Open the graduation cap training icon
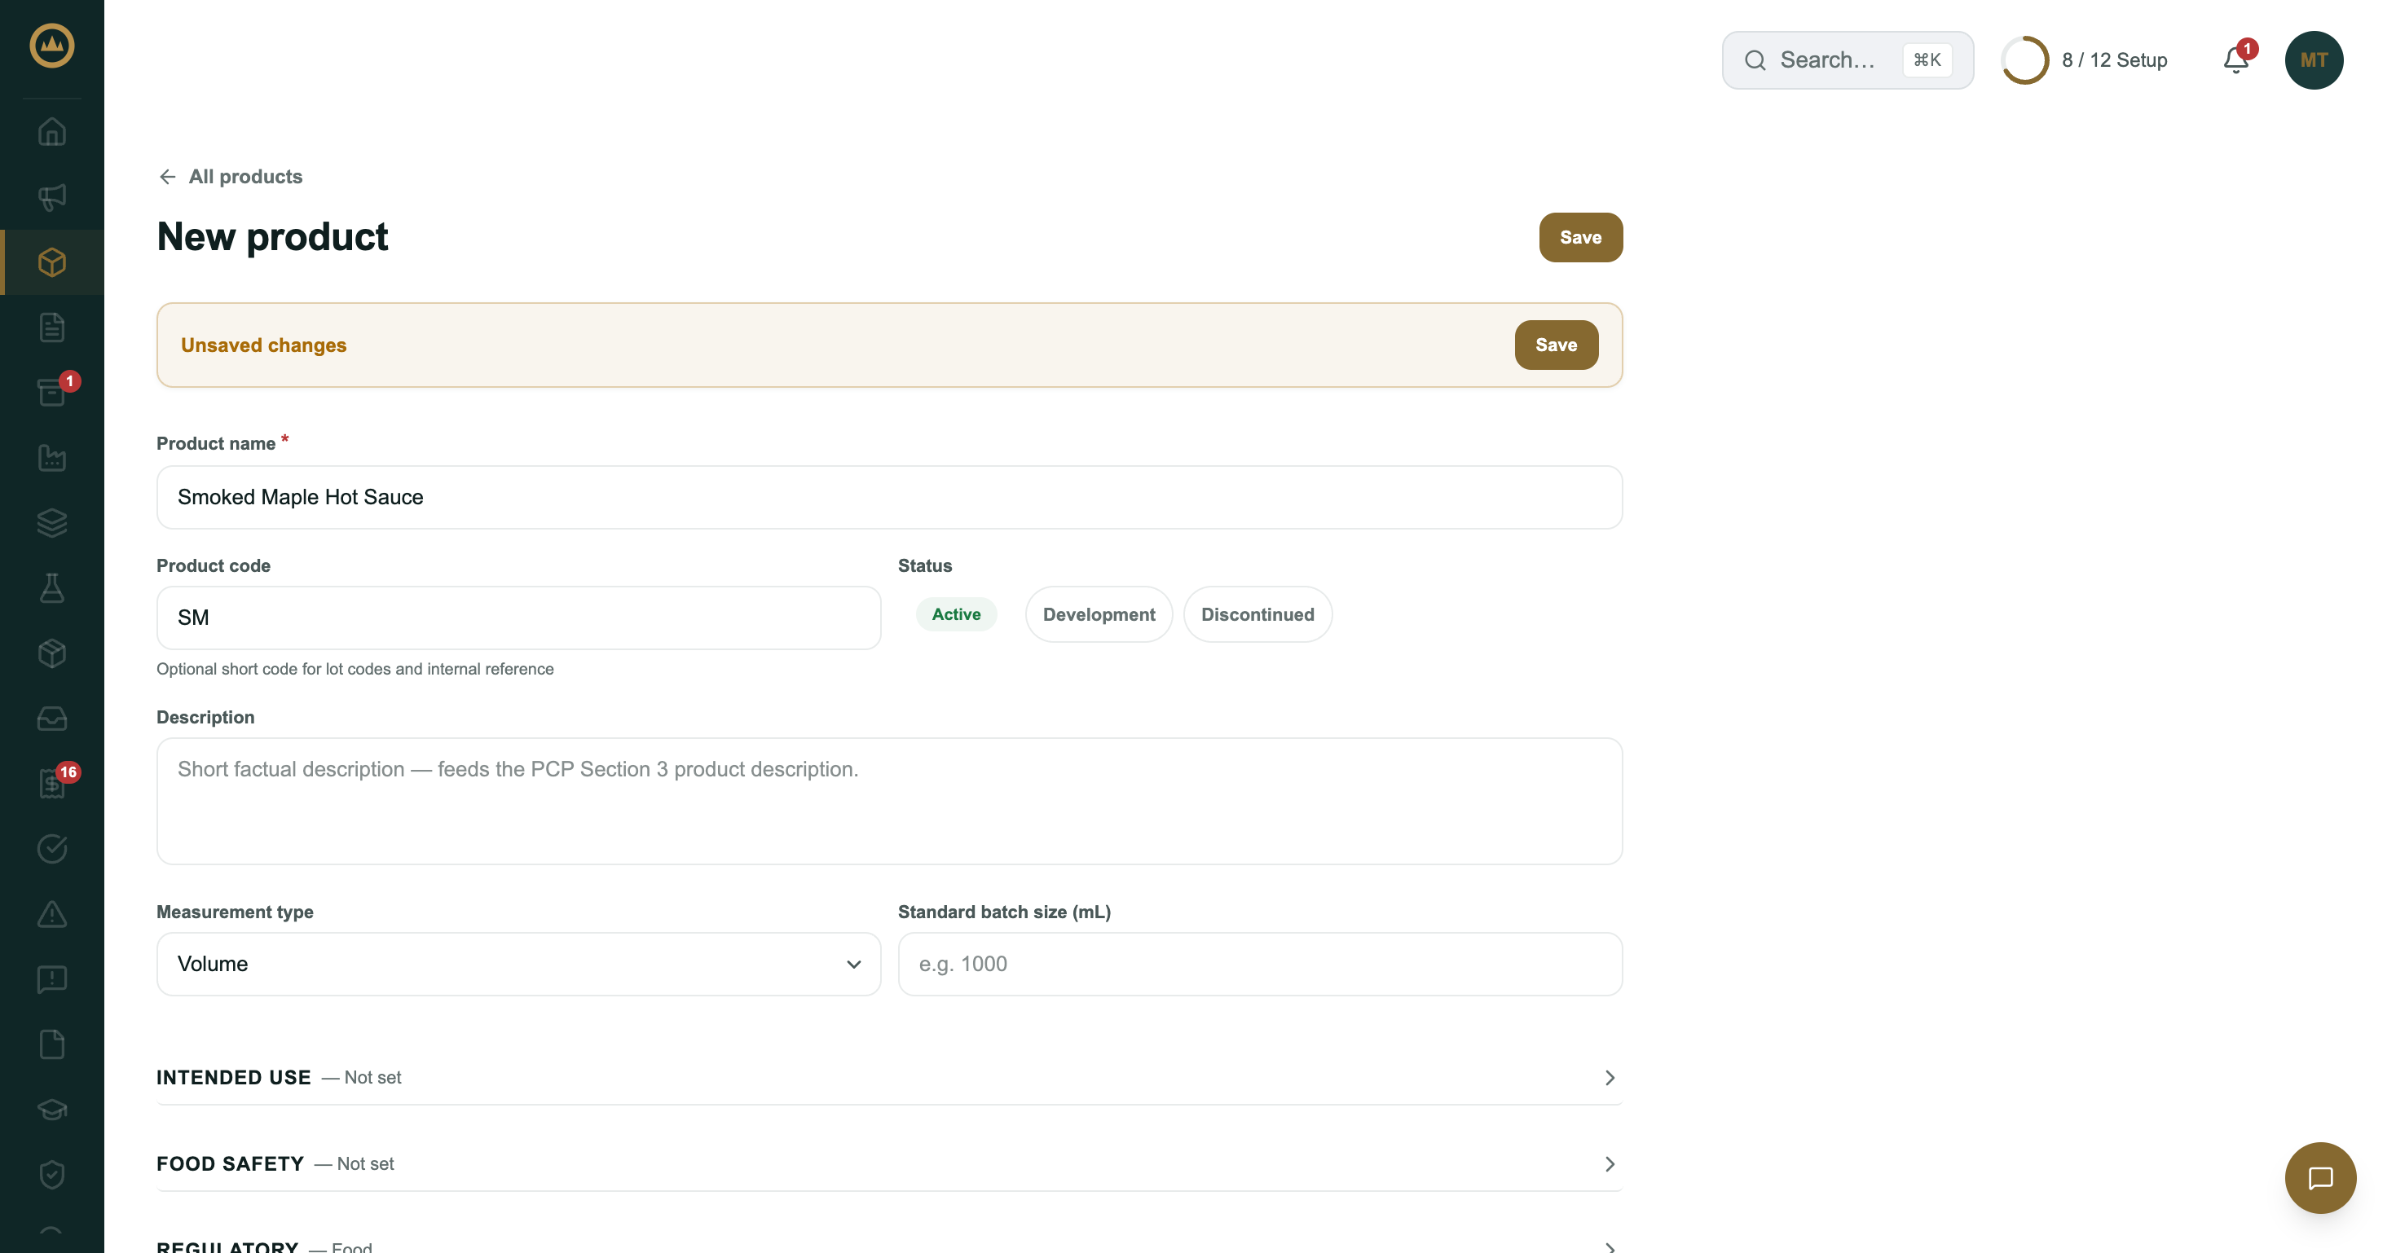 click(x=52, y=1109)
